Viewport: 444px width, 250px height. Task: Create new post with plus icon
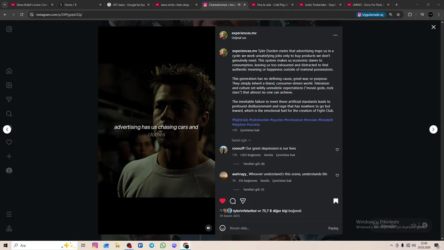click(9, 156)
